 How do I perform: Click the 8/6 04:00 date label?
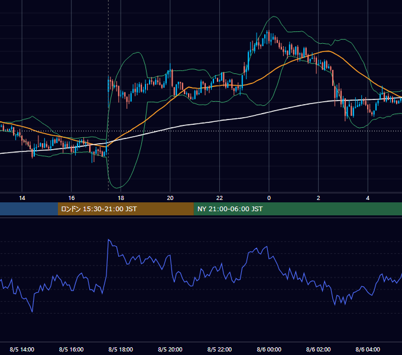point(368,349)
